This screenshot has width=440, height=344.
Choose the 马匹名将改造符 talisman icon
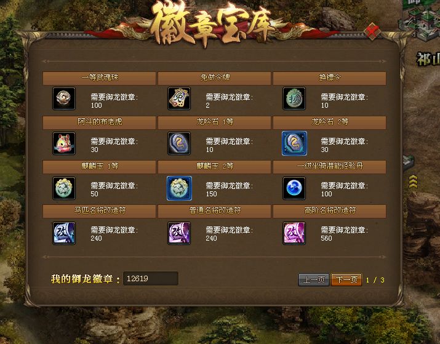(64, 233)
